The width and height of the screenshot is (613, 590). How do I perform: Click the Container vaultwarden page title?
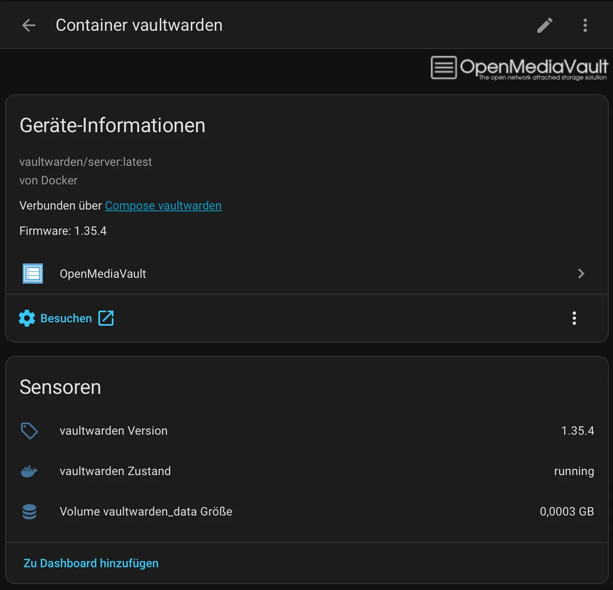[139, 25]
